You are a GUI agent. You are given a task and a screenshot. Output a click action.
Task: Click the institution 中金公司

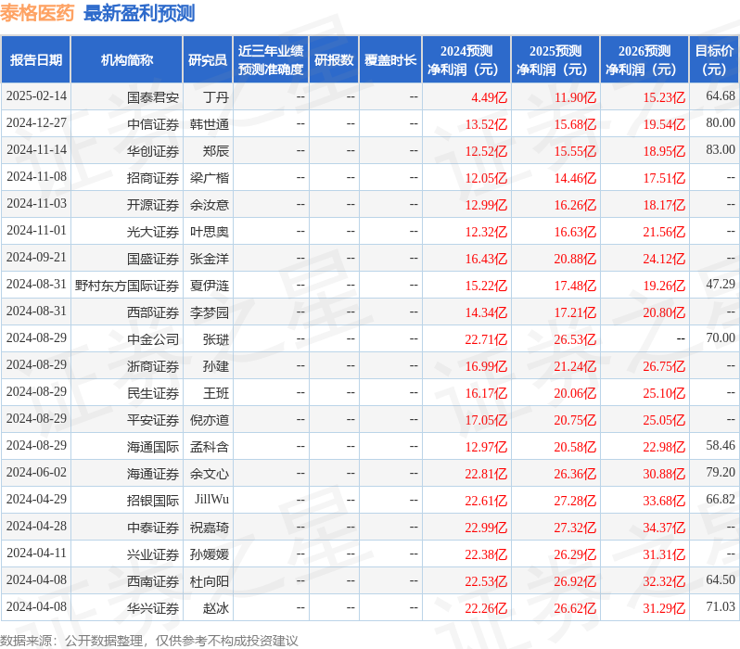click(x=153, y=339)
